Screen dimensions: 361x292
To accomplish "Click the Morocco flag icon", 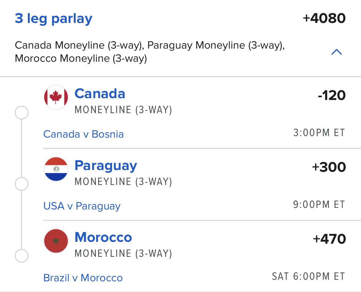I will 56,241.
